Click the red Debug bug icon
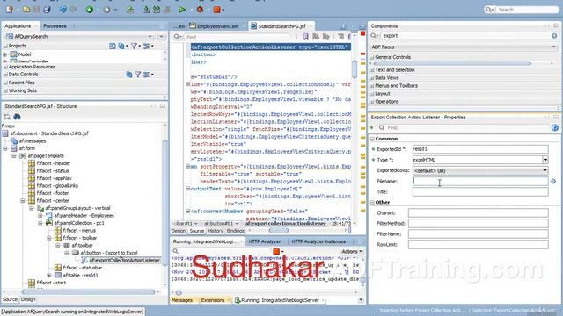This screenshot has width=563, height=316. click(200, 10)
